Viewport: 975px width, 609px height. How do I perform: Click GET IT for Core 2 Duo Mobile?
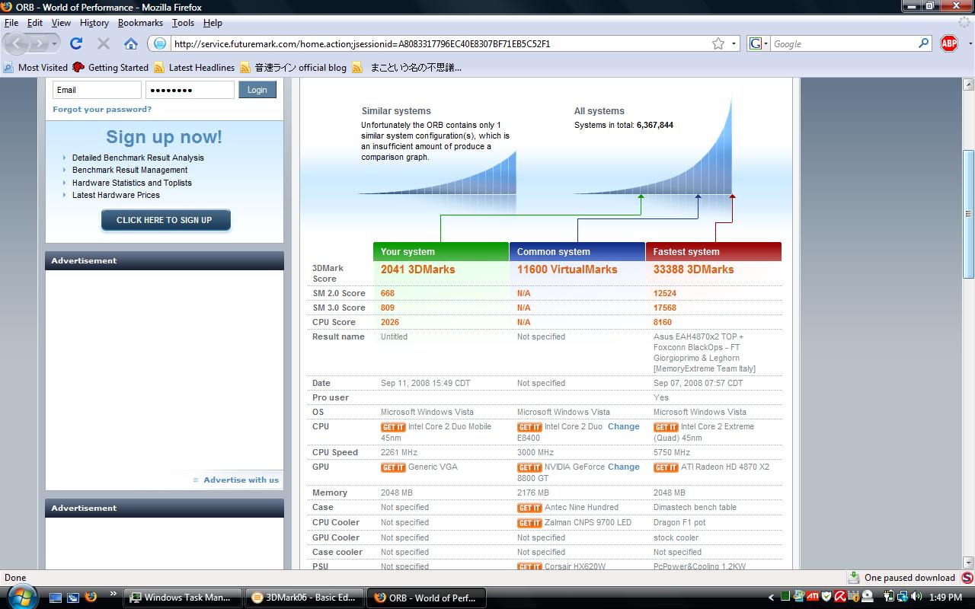click(x=393, y=427)
